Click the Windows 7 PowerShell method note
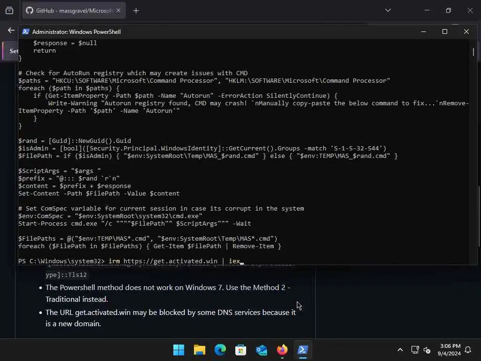 (x=168, y=293)
